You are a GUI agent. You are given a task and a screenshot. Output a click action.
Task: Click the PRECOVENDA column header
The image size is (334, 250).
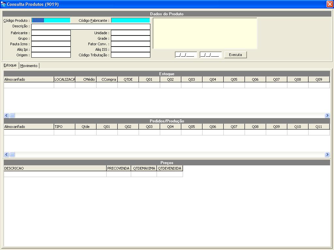click(x=119, y=168)
